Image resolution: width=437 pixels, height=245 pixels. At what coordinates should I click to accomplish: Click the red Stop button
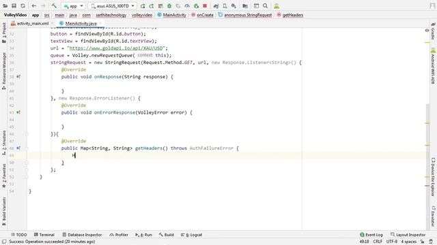(x=205, y=6)
